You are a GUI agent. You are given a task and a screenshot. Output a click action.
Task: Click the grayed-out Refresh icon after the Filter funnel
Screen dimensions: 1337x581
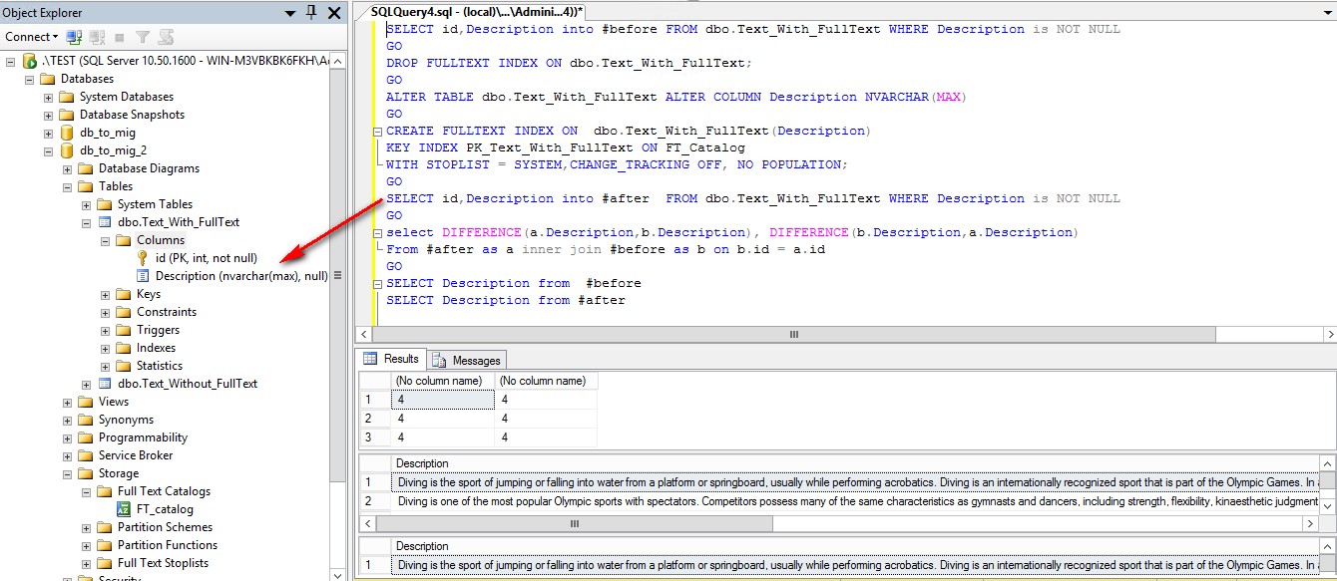166,37
